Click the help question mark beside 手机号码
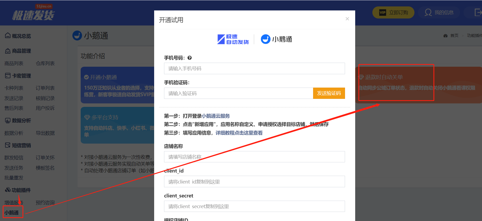 click(190, 58)
